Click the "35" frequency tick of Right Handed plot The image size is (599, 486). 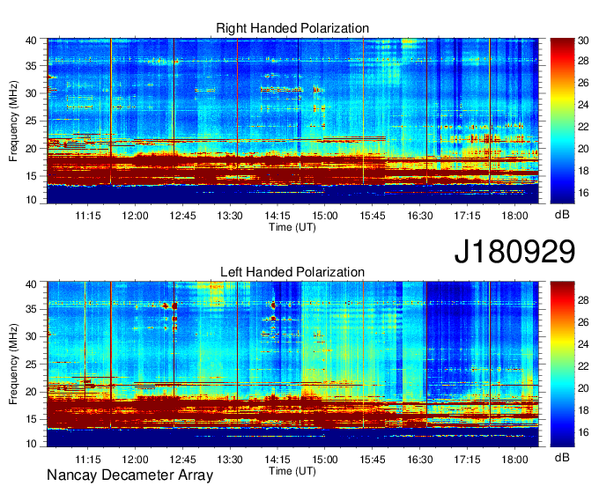point(31,66)
